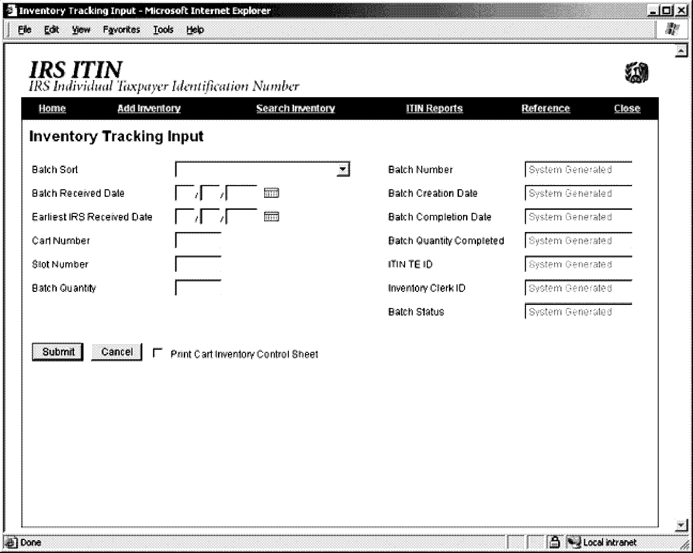This screenshot has width=693, height=553.
Task: Enable Print Cart Inventory Control Sheet checkbox
Action: point(157,353)
